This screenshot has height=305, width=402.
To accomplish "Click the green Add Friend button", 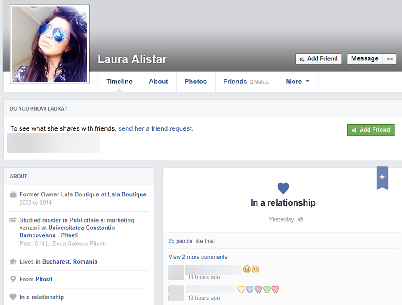I will (x=371, y=130).
